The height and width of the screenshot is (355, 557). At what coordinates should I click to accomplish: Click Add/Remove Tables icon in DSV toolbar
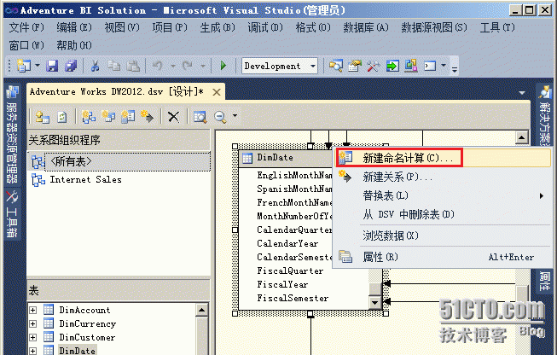tap(43, 117)
